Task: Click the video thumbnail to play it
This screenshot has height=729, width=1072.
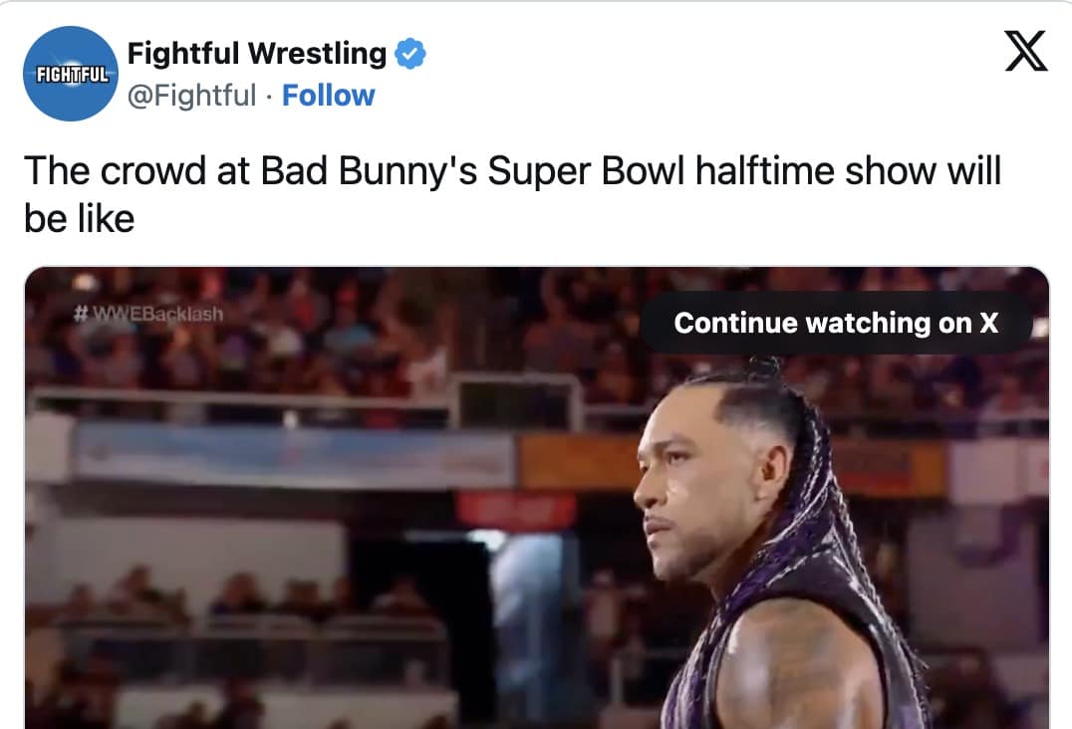Action: [399, 548]
